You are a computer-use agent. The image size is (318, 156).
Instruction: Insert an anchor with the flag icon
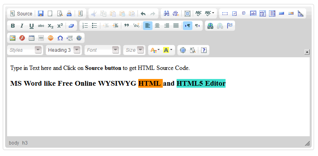(230, 26)
